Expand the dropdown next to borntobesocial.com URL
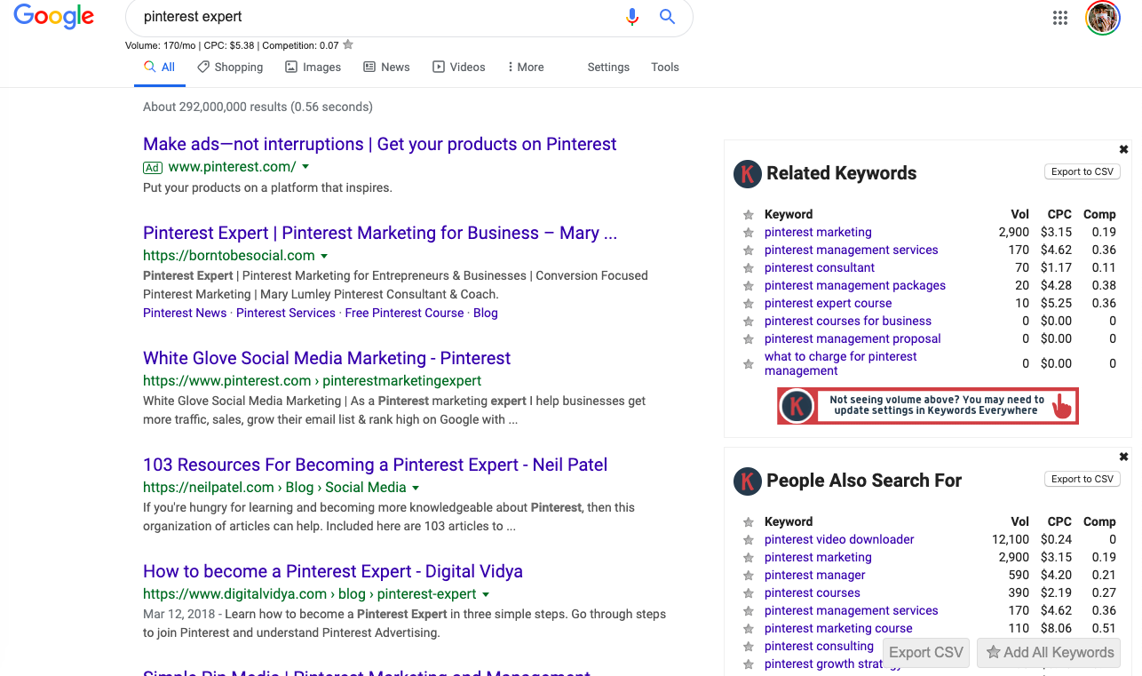This screenshot has width=1142, height=676. tap(325, 254)
